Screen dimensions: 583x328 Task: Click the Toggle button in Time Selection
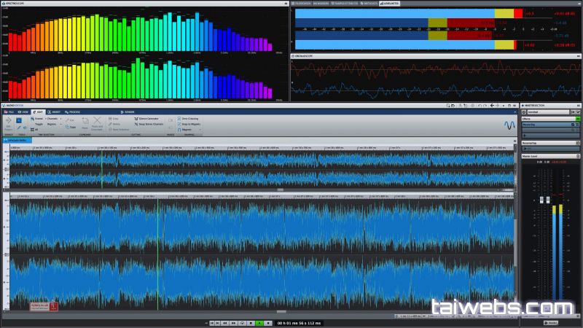(x=39, y=124)
